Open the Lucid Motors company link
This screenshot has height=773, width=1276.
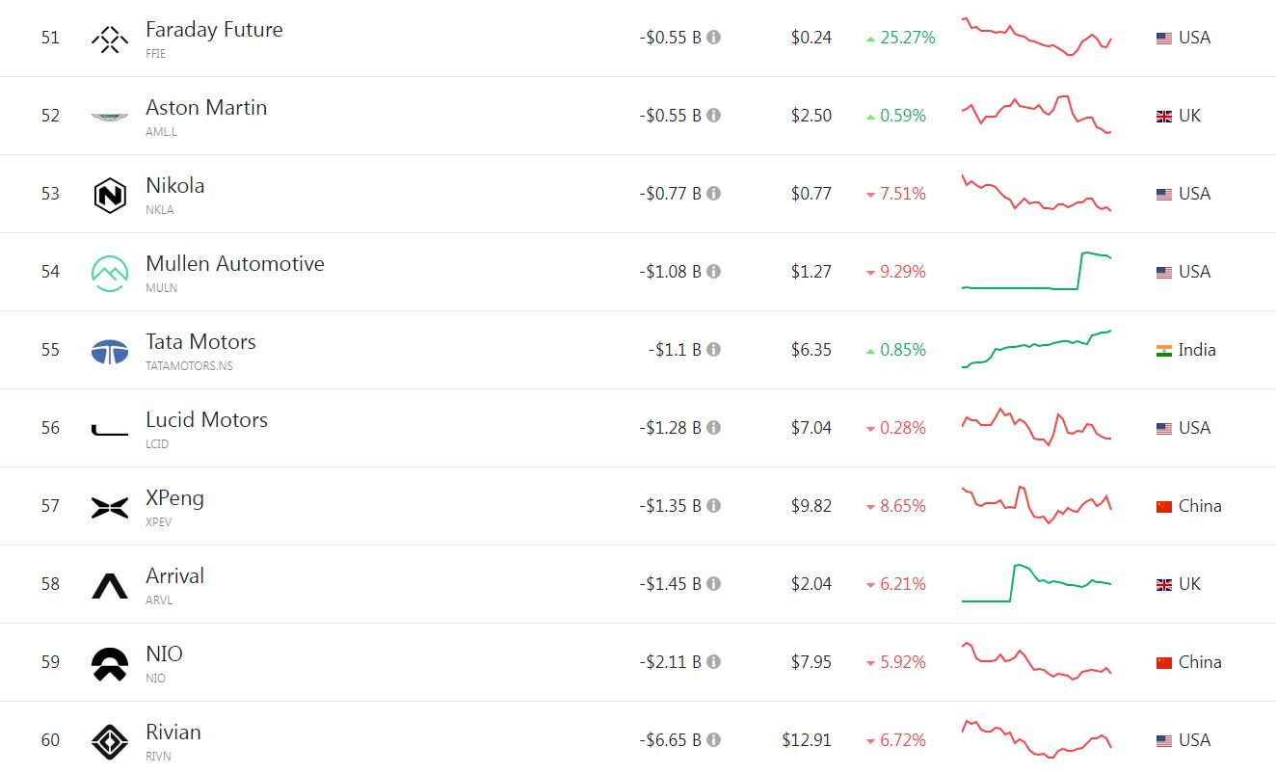pyautogui.click(x=206, y=420)
